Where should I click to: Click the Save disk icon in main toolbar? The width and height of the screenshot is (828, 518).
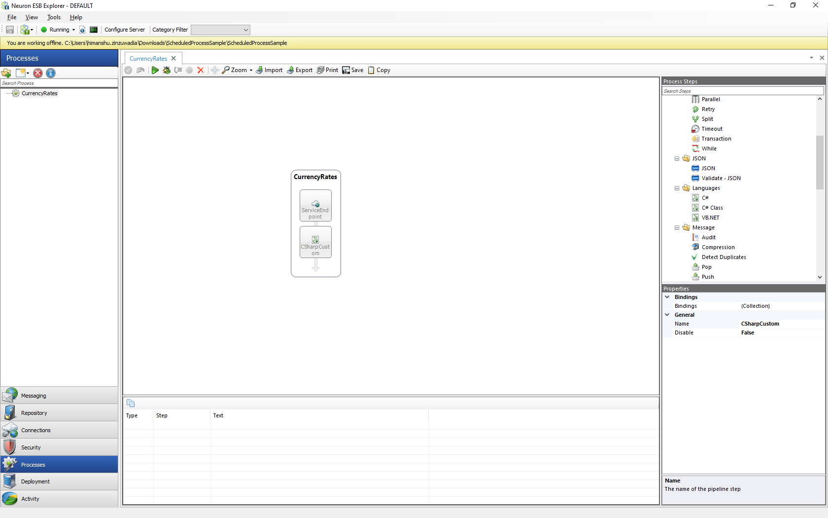[10, 30]
